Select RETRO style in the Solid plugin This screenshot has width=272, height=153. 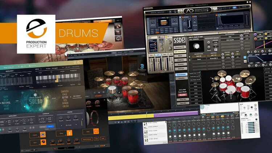pos(65,97)
